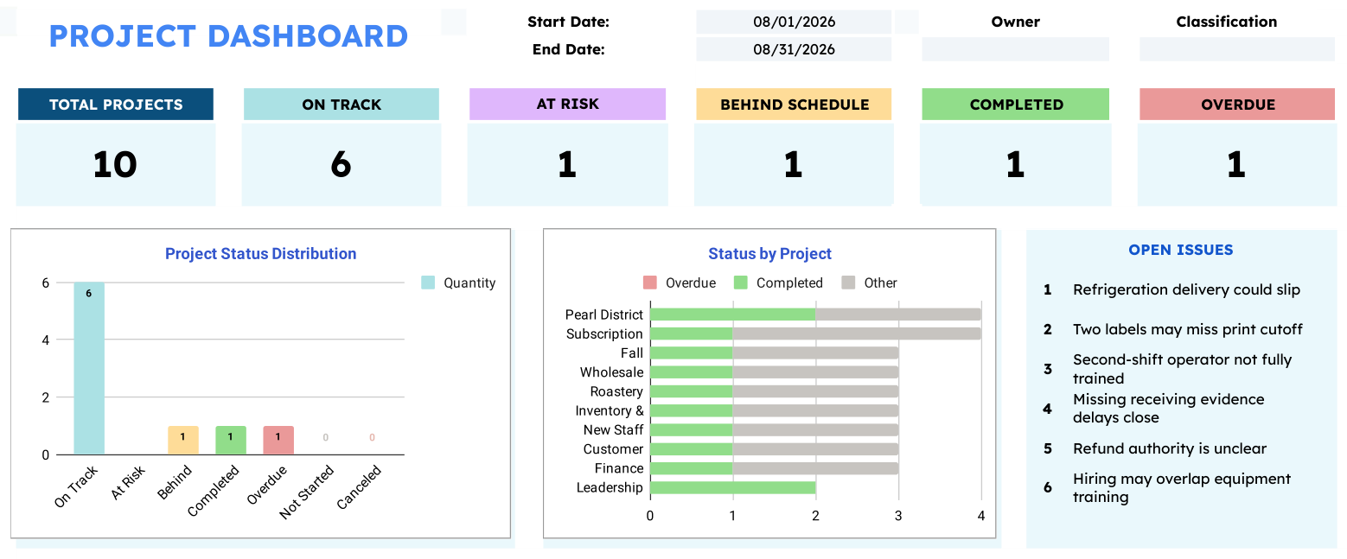Select the End Date value 08/31/2026
The width and height of the screenshot is (1347, 559).
coord(794,49)
